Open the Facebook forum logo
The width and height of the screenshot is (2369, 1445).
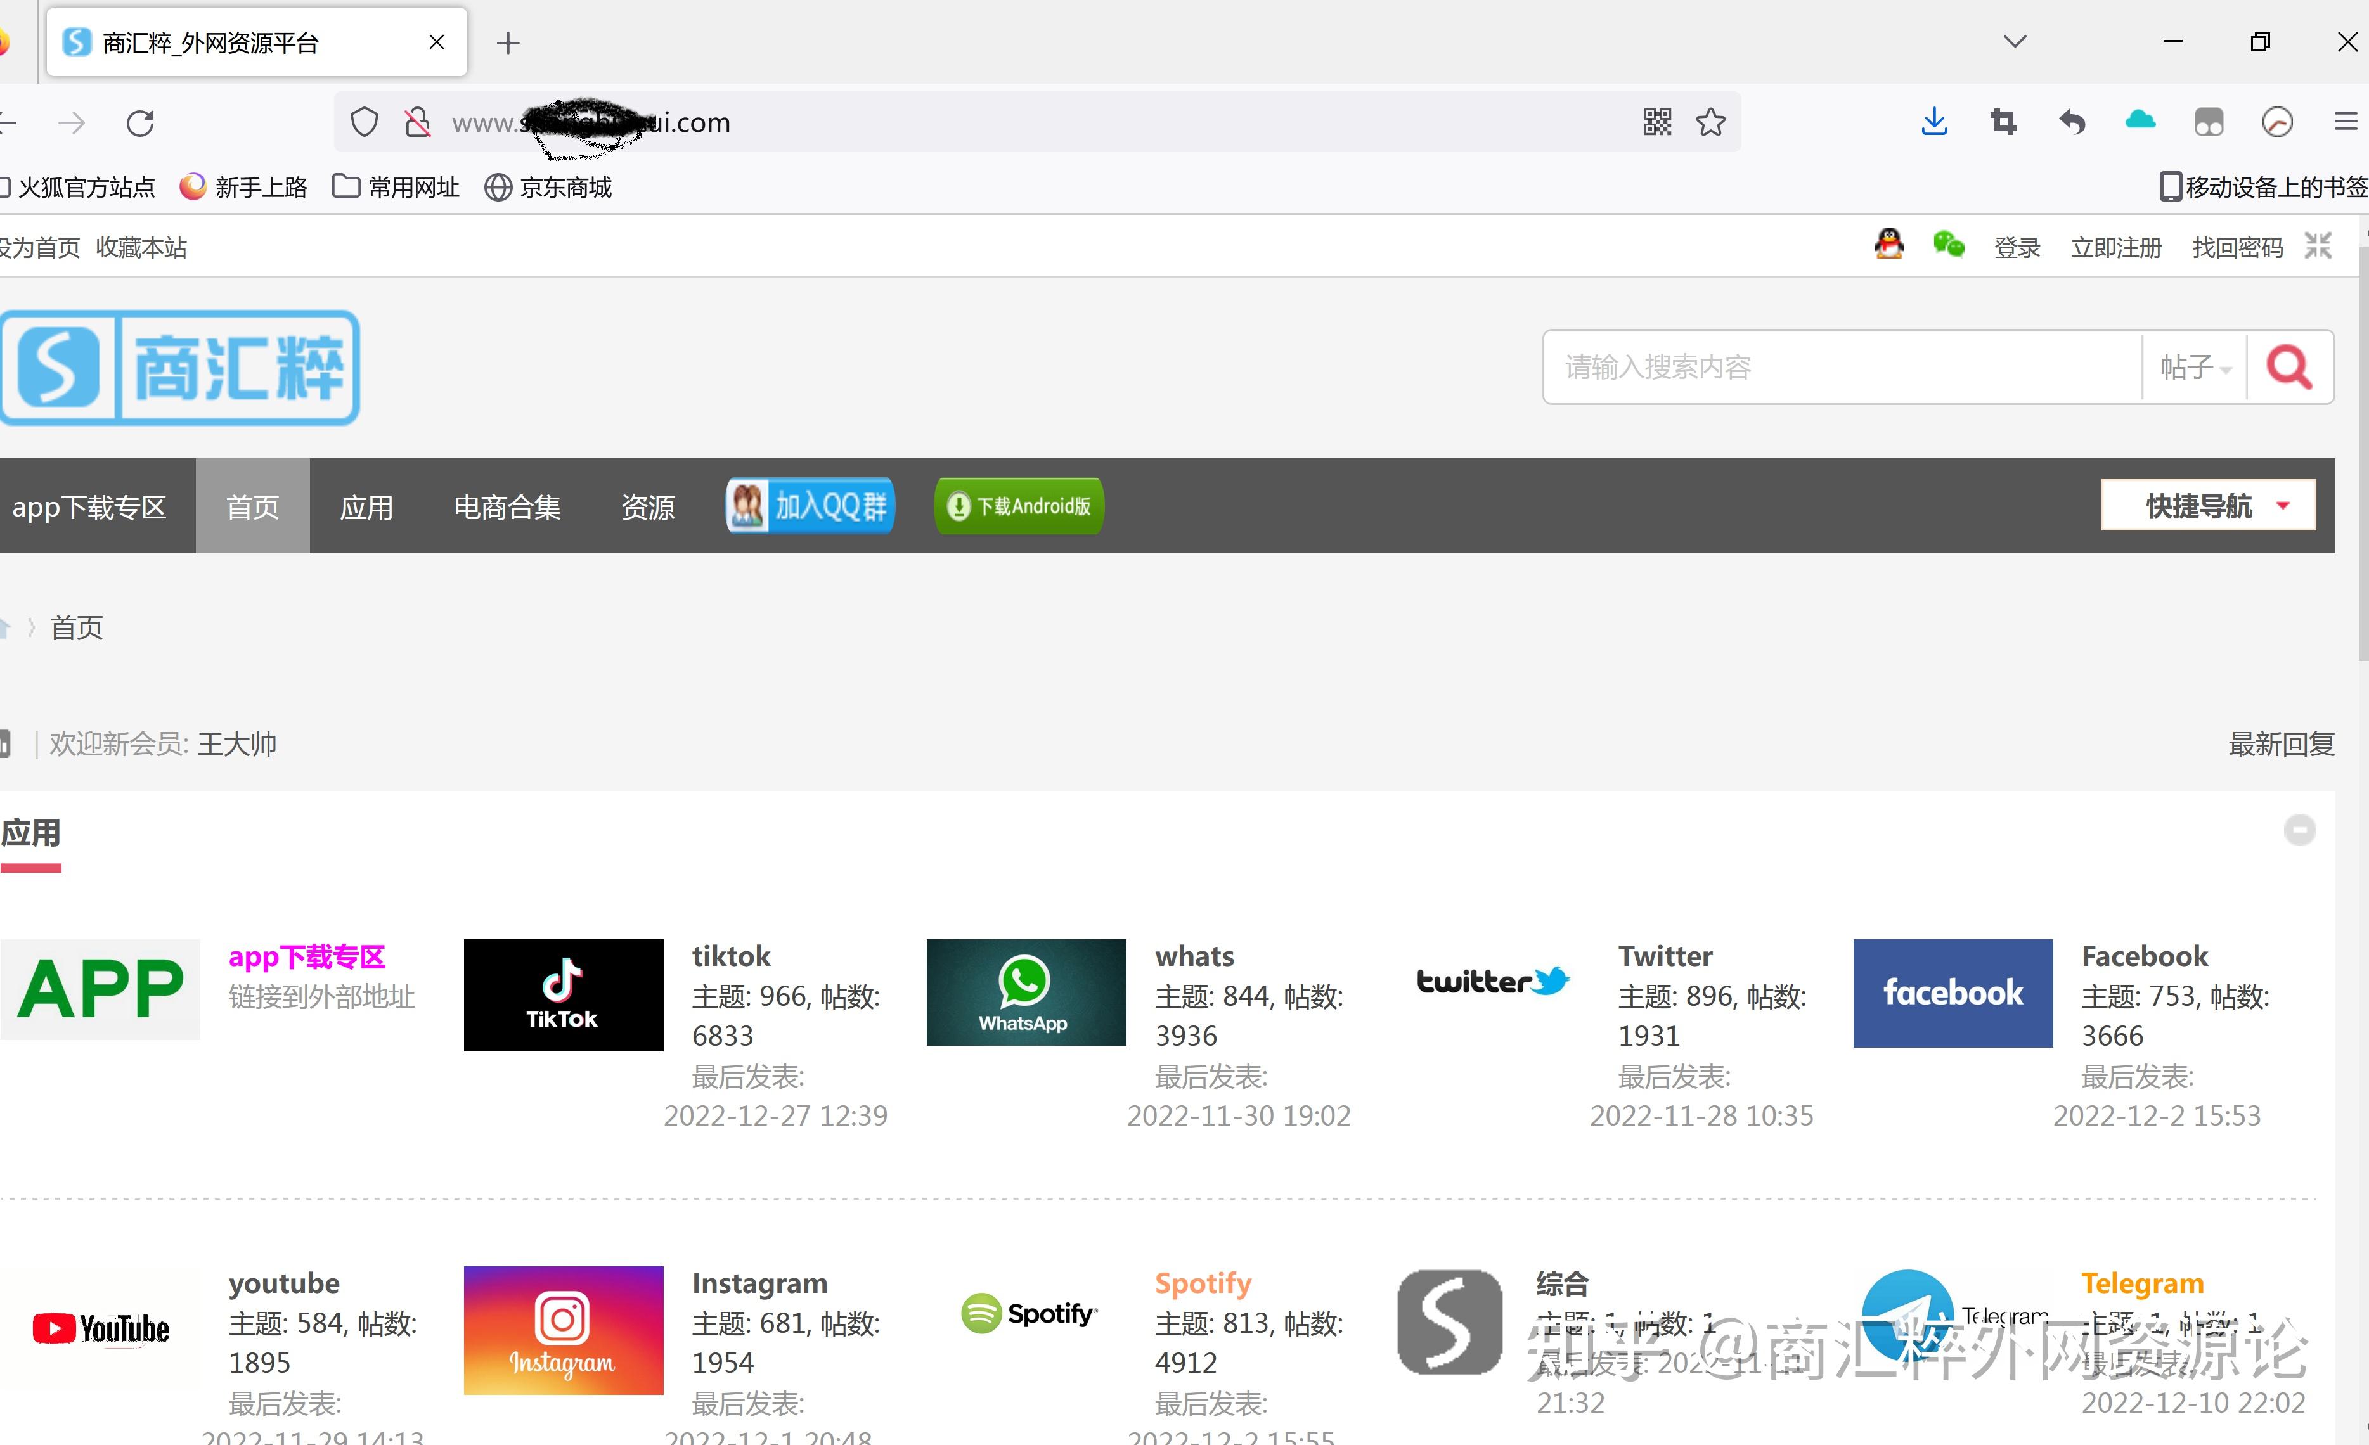click(1953, 993)
